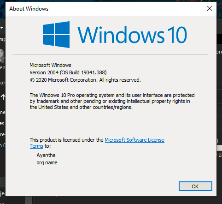Screen dimensions: 222x204
Task: Click the up arrow behind the dialog
Action: 3,97
